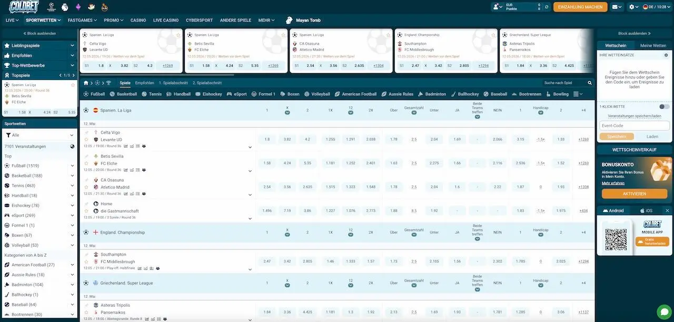Select Volleyball in sports filter bar
674x322 pixels.
point(317,94)
